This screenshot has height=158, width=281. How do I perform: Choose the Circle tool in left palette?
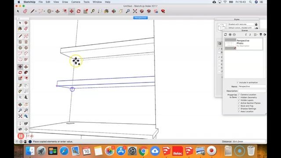(20, 48)
